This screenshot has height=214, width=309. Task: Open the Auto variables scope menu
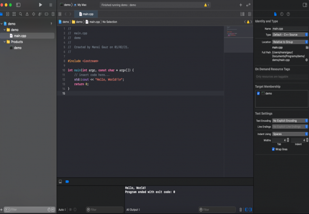[x=62, y=210]
